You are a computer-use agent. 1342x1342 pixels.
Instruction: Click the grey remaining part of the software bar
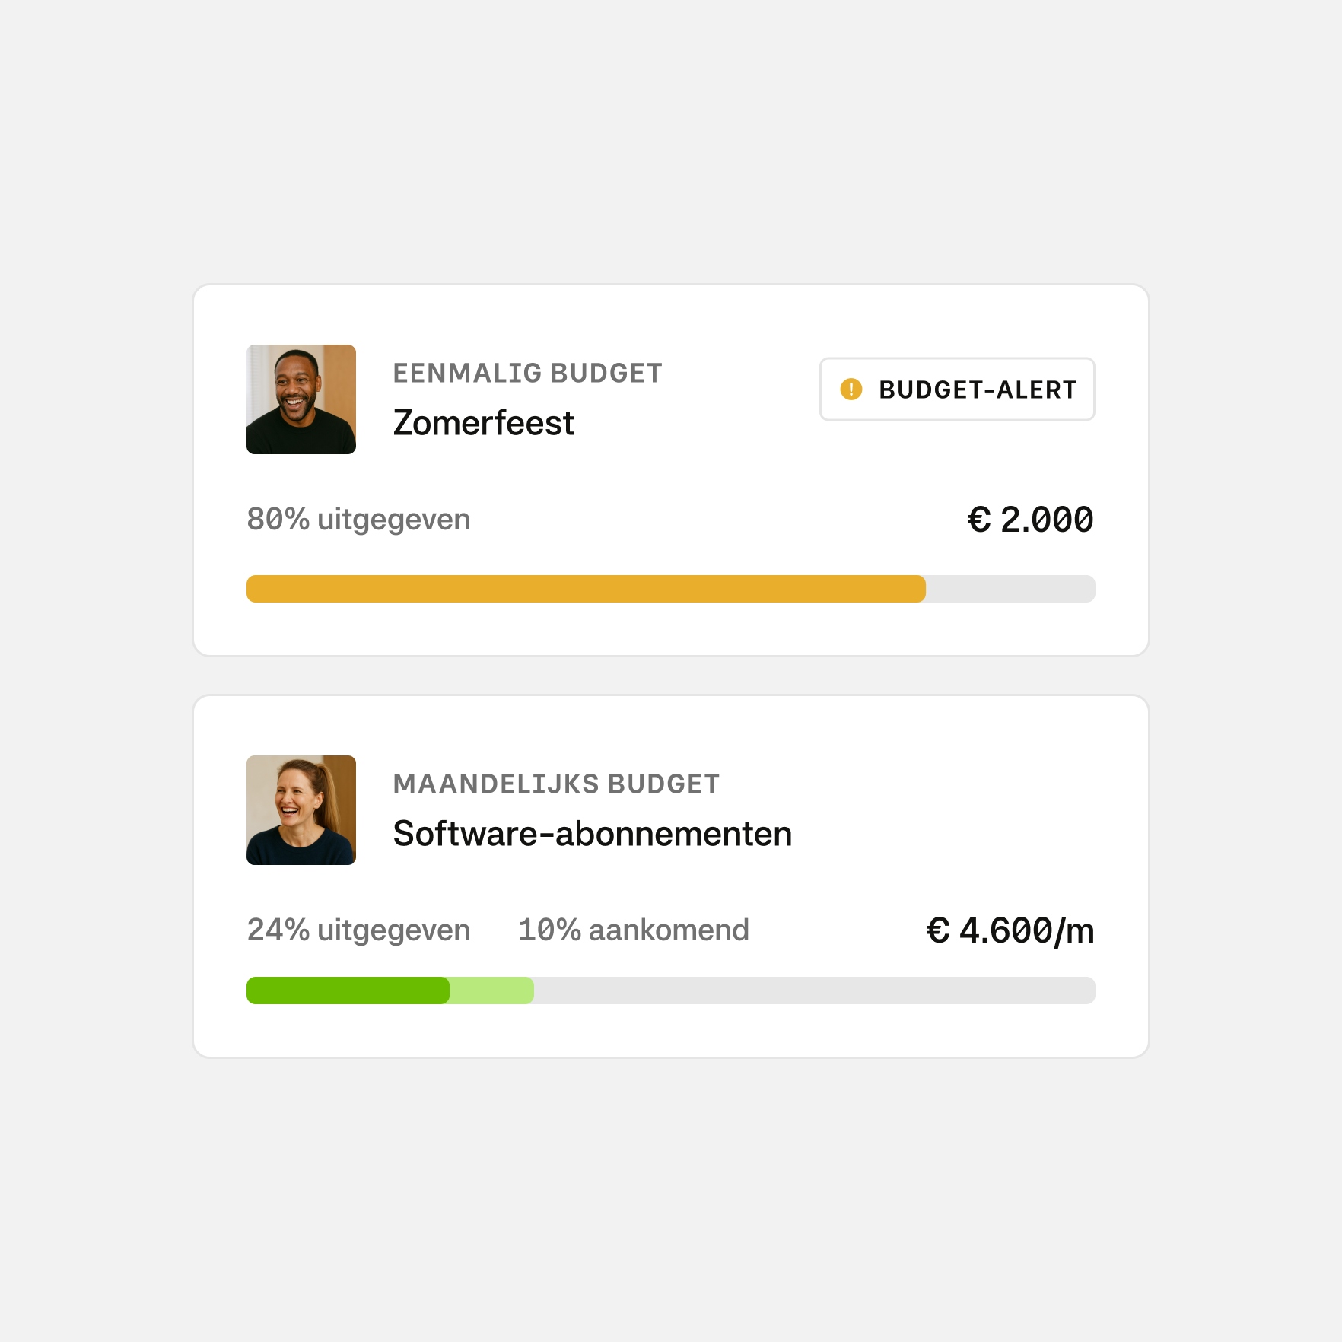coord(814,991)
